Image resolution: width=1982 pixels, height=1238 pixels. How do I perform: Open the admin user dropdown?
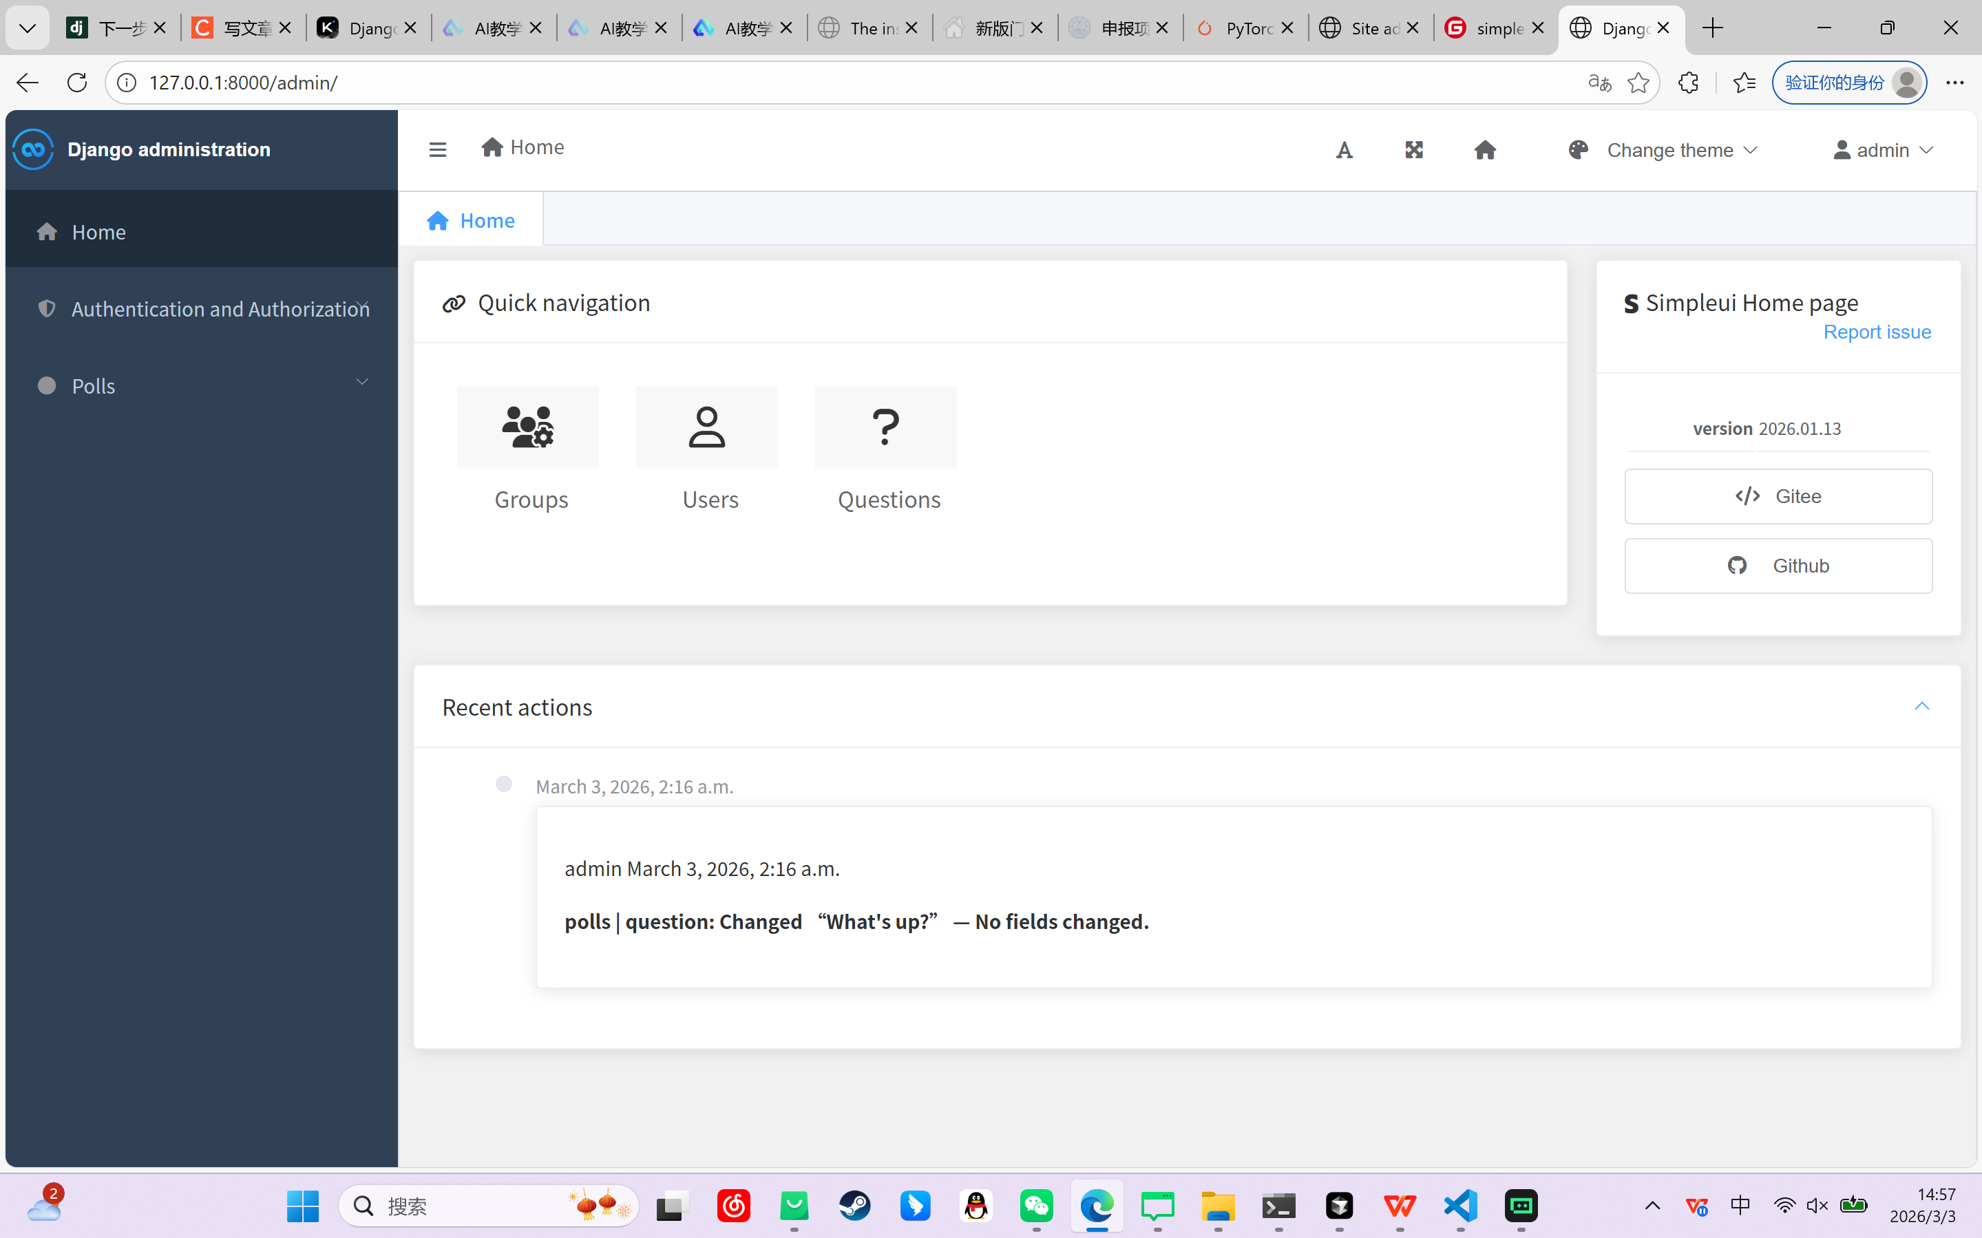click(1883, 151)
